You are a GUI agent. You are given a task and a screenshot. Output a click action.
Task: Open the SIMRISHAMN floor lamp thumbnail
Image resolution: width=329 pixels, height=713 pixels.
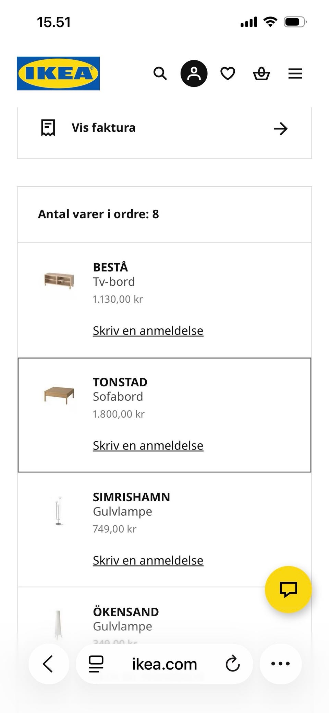(59, 511)
